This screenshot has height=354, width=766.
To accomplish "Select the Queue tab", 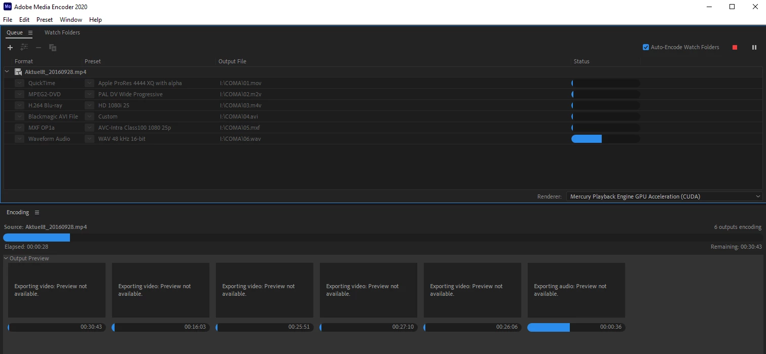I will [15, 32].
